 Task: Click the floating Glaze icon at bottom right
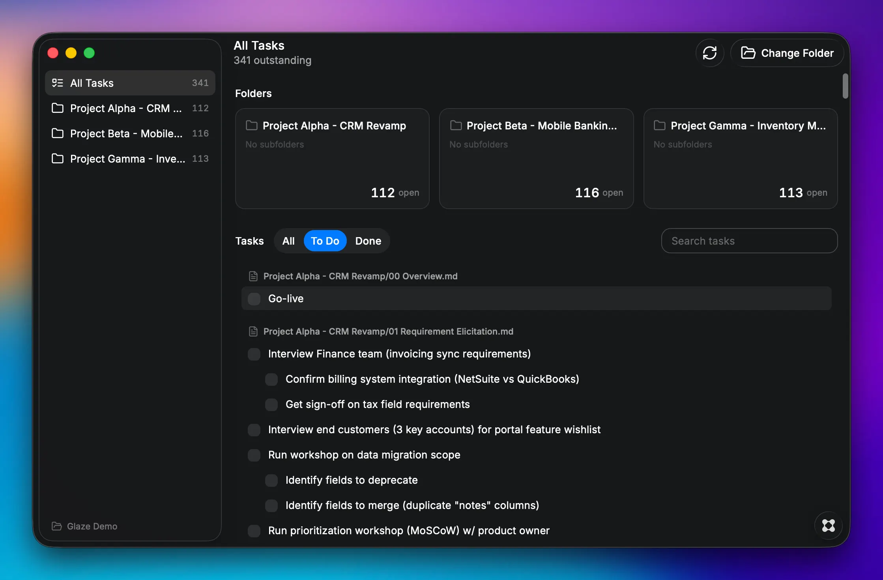[x=828, y=525]
